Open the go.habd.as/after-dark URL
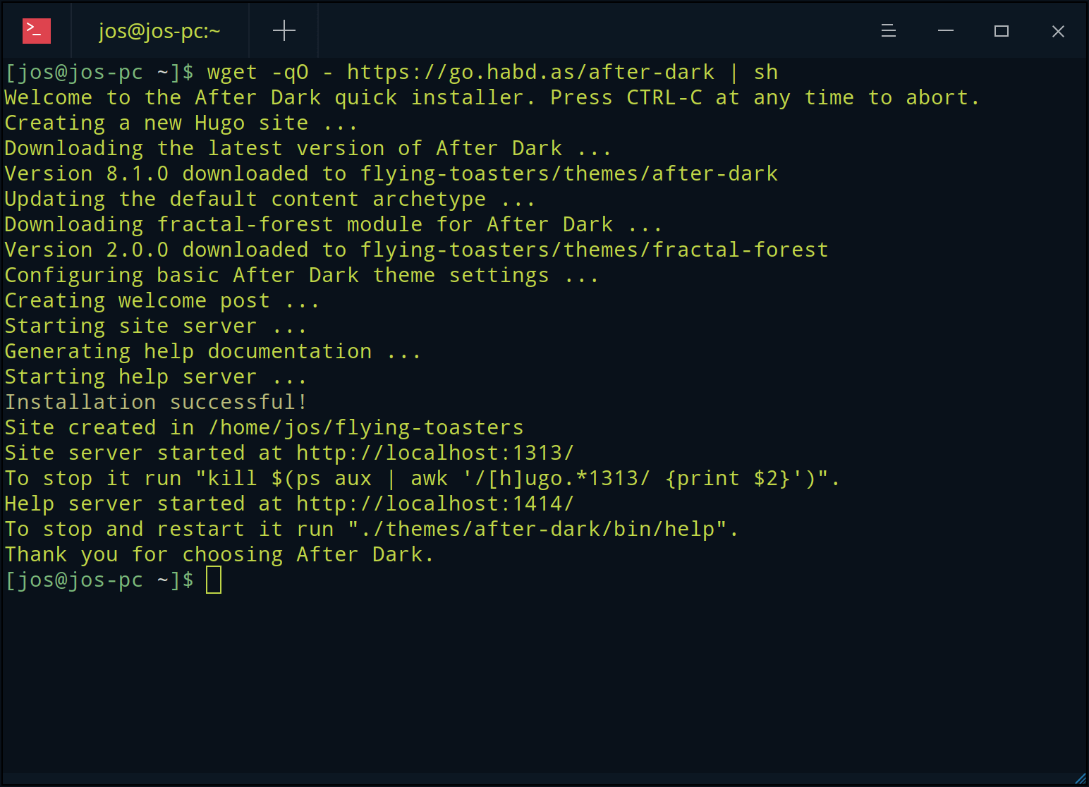 click(530, 73)
